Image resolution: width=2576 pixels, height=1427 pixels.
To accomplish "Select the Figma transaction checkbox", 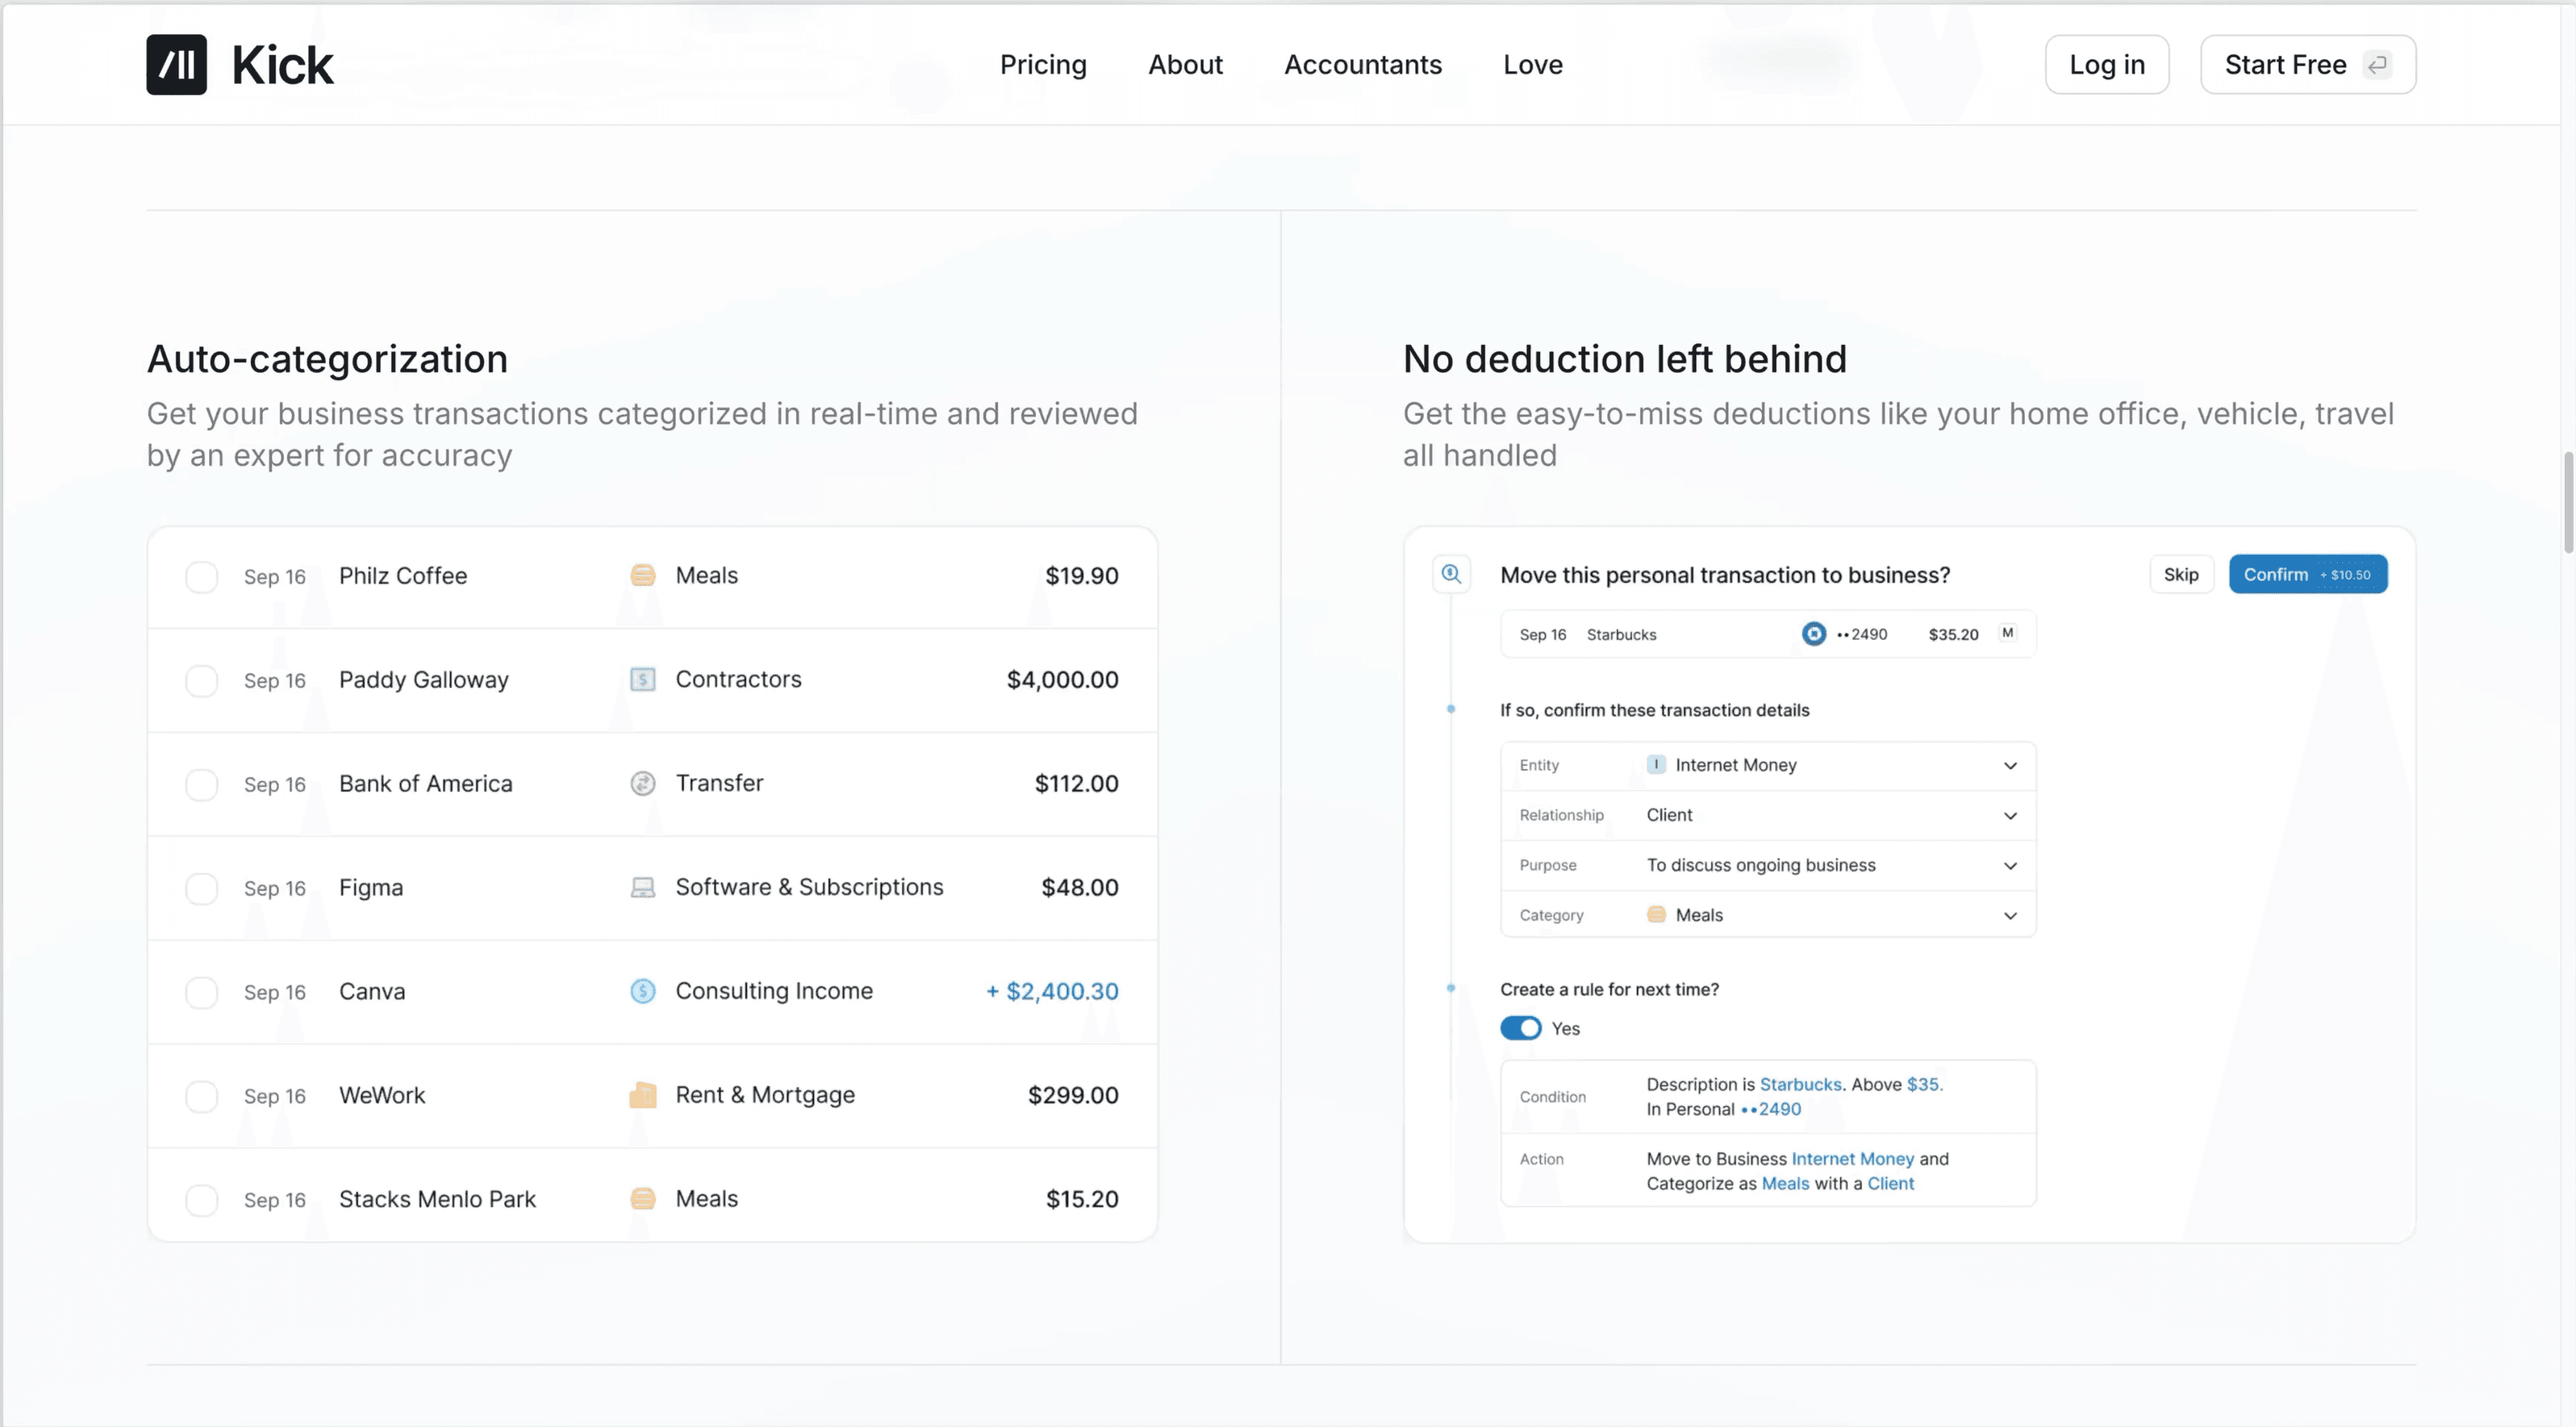I will point(202,889).
